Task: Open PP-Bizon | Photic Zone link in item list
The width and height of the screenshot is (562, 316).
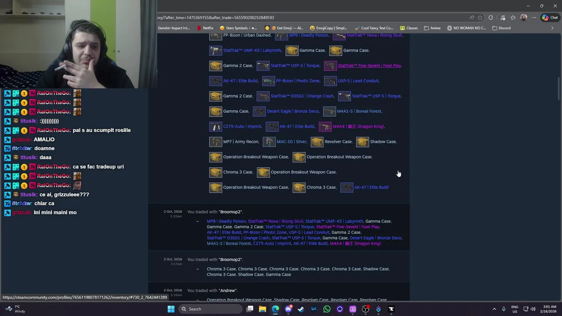Action: [298, 81]
